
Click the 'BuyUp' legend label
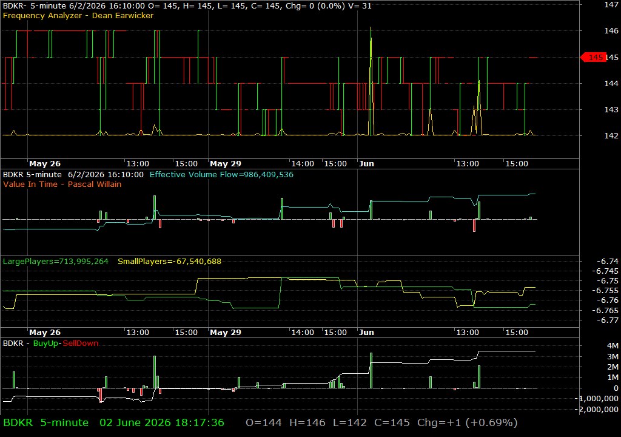coord(45,344)
